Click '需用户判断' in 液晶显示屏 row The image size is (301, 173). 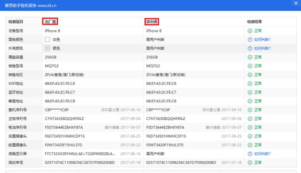155,154
